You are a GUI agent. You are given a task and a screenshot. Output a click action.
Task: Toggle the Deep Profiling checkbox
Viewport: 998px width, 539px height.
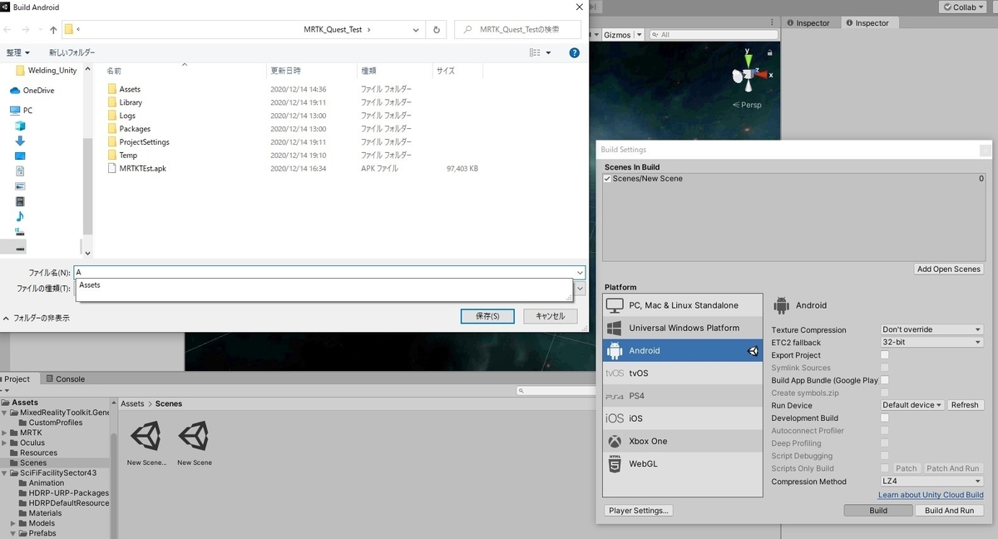(x=885, y=443)
